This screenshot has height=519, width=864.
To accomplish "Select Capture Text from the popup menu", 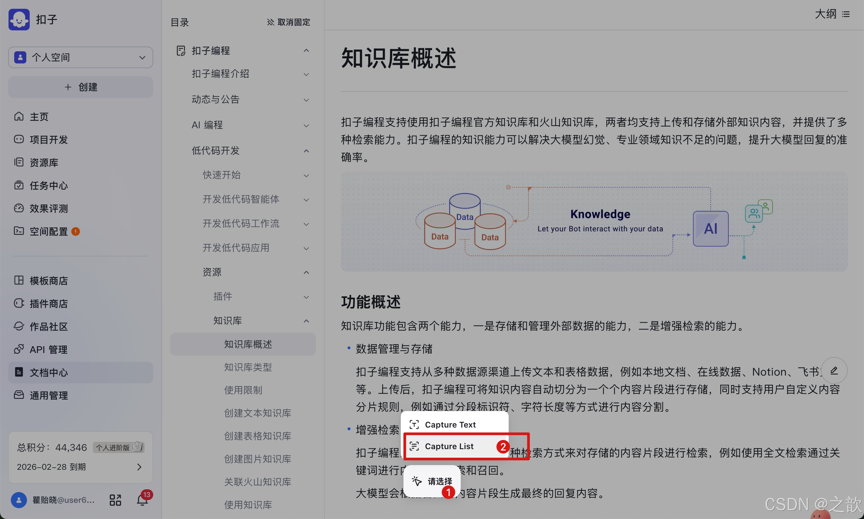I will pyautogui.click(x=450, y=425).
